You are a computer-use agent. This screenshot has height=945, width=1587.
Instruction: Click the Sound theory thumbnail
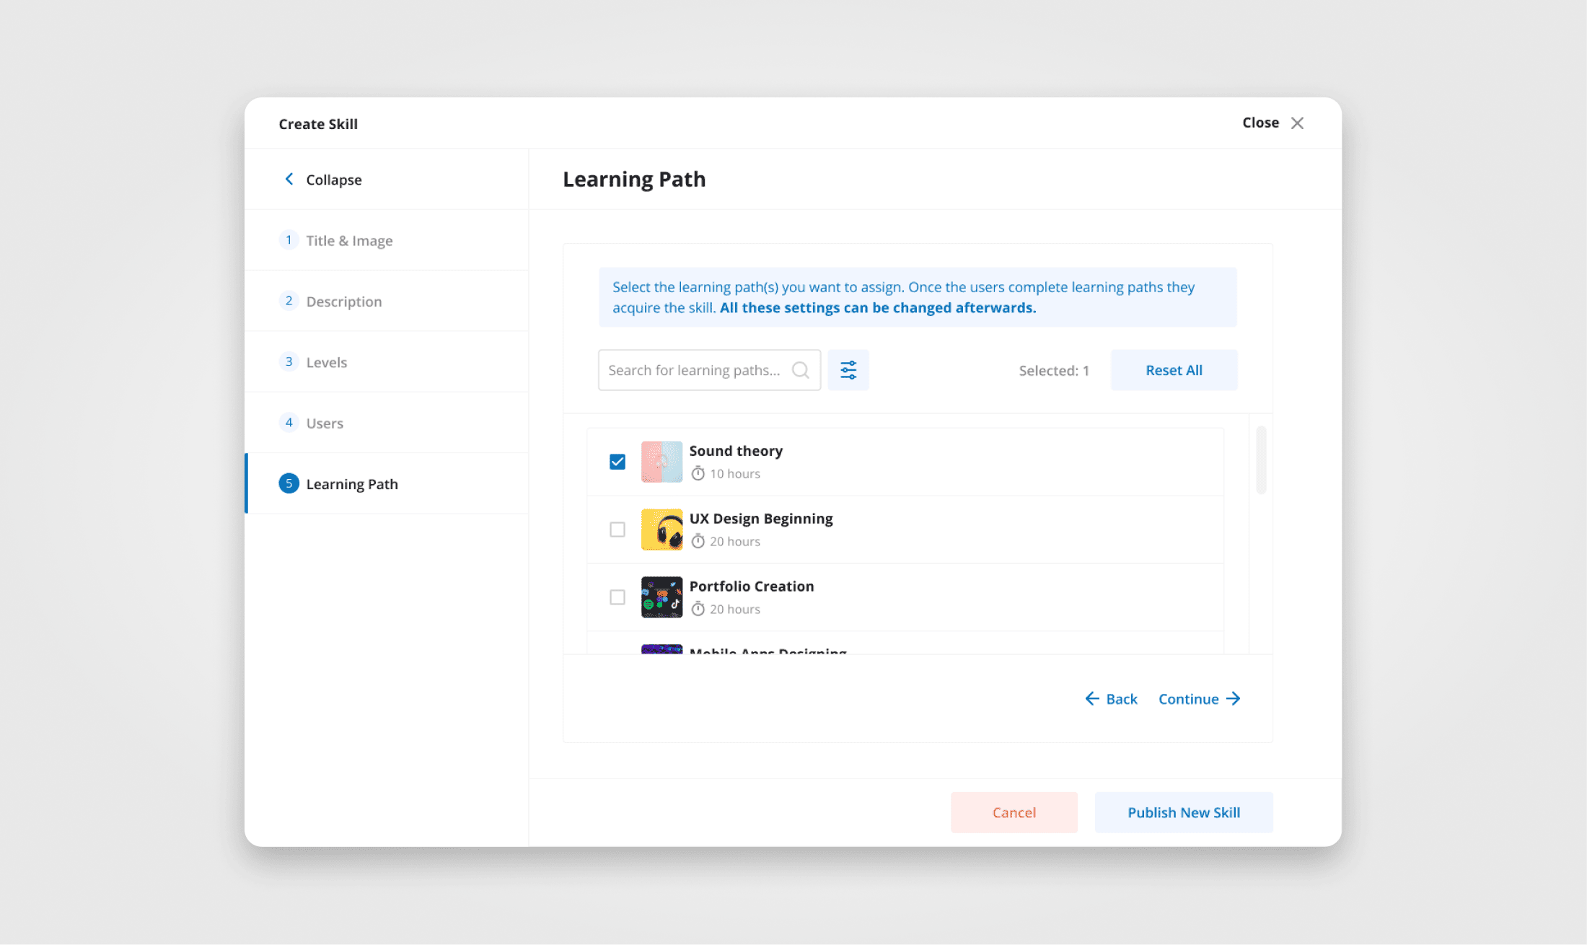[x=661, y=462]
